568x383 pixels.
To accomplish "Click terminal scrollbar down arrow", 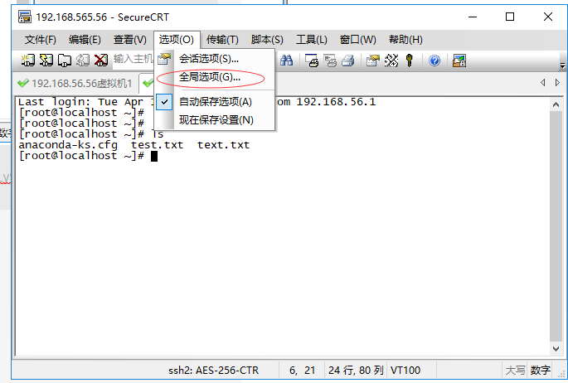I will pos(556,348).
